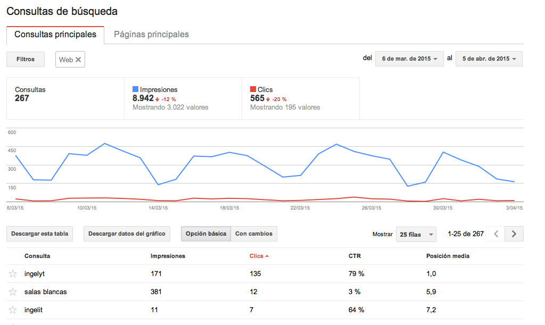Go to next results page arrow
545x325 pixels.
point(514,234)
